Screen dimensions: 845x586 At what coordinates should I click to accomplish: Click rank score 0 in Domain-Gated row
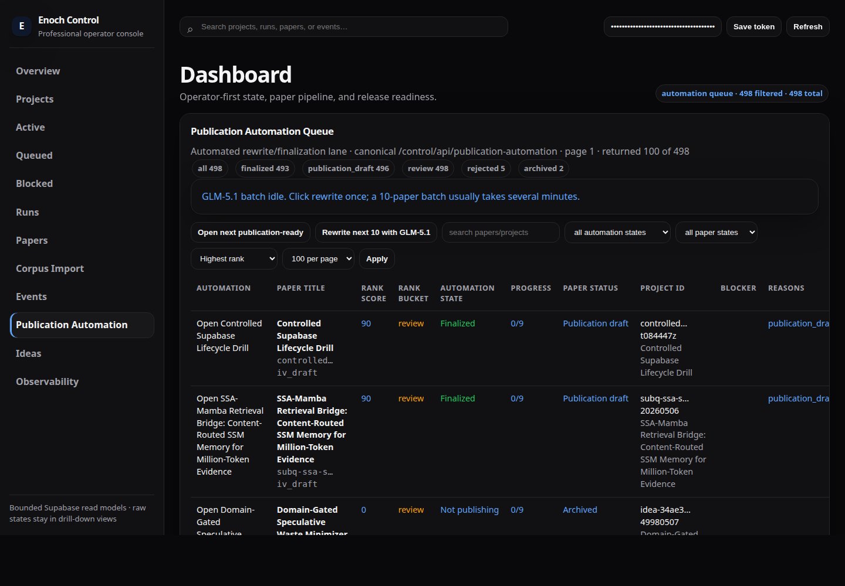pos(364,510)
